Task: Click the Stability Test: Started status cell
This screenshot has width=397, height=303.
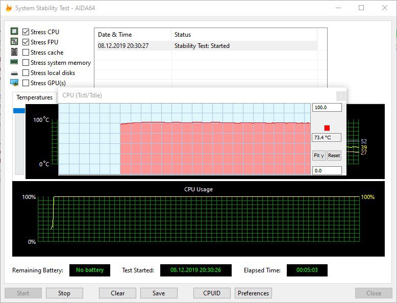Action: coord(202,46)
